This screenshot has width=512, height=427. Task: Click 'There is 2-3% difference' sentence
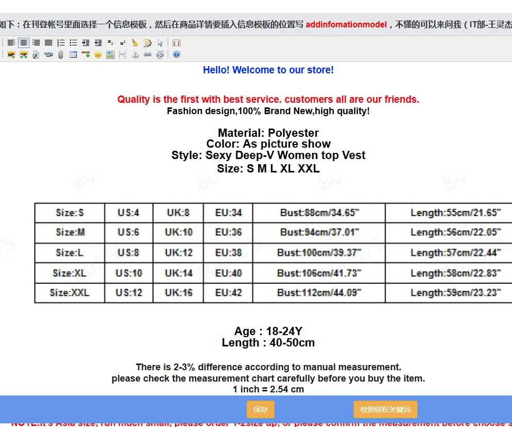[x=268, y=367]
